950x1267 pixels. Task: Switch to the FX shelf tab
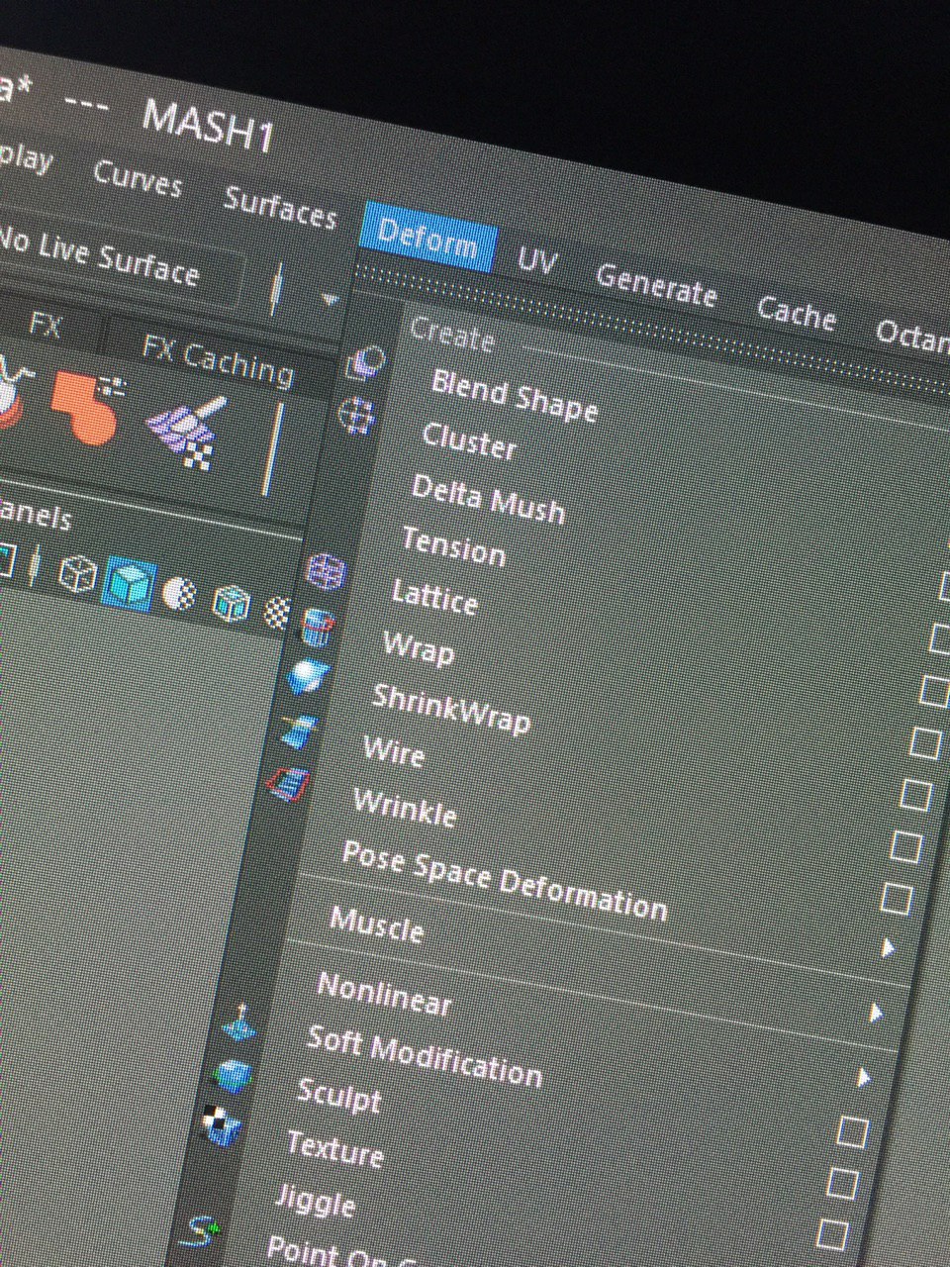(47, 325)
